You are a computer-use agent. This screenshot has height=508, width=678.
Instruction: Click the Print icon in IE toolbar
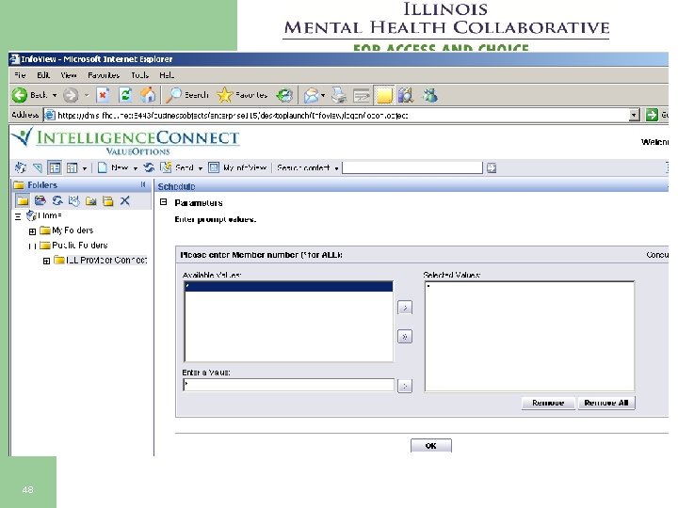339,95
